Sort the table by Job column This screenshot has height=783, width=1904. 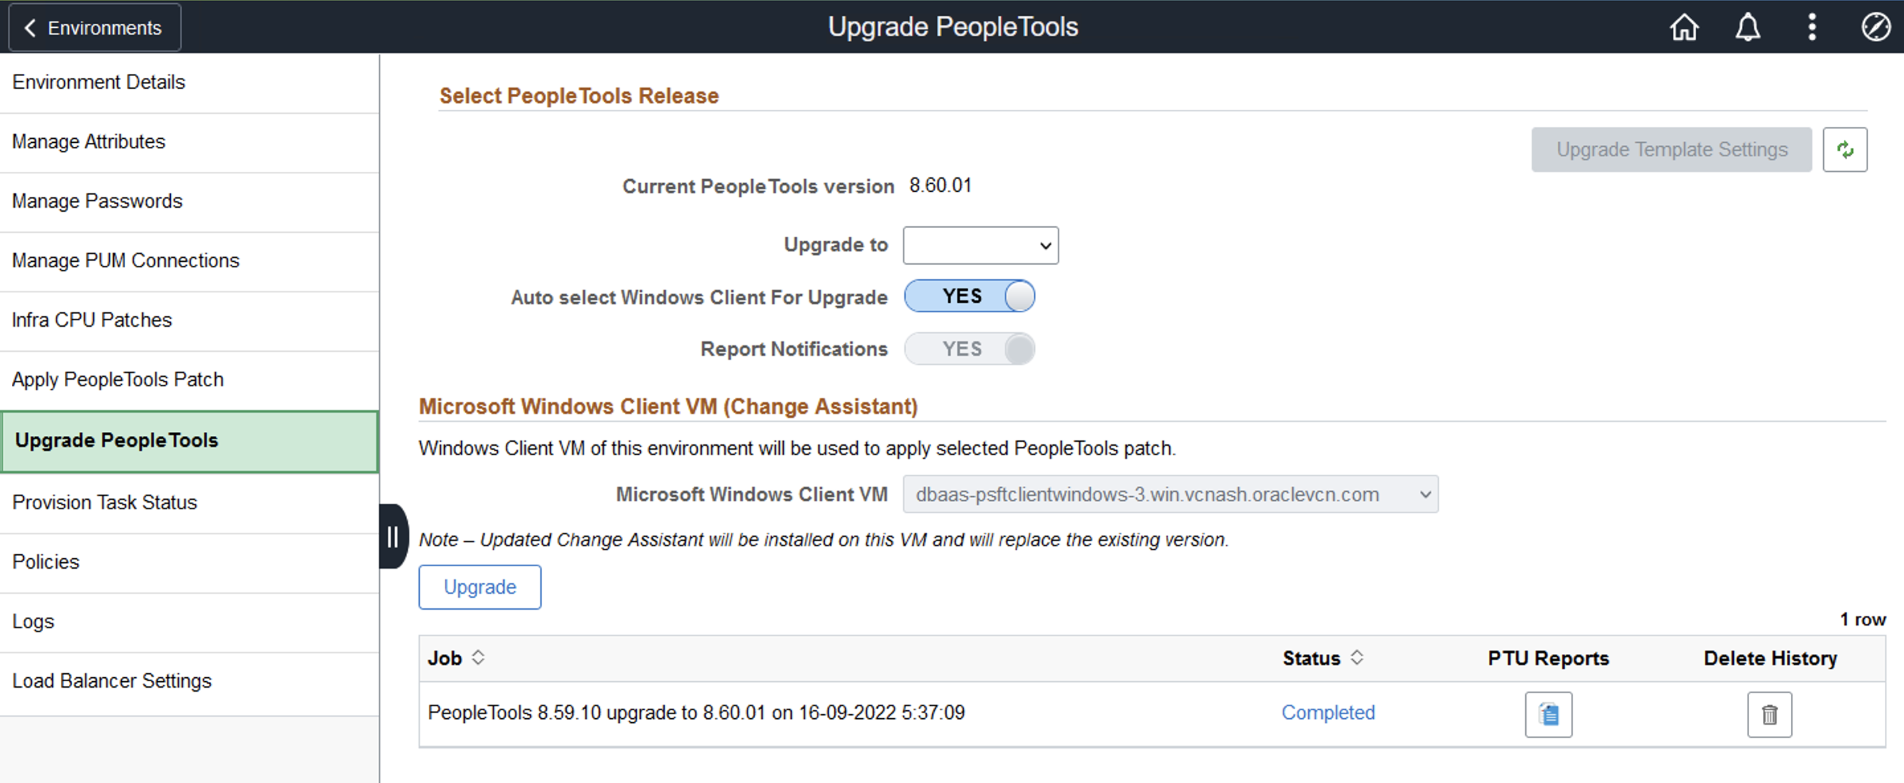pos(478,657)
